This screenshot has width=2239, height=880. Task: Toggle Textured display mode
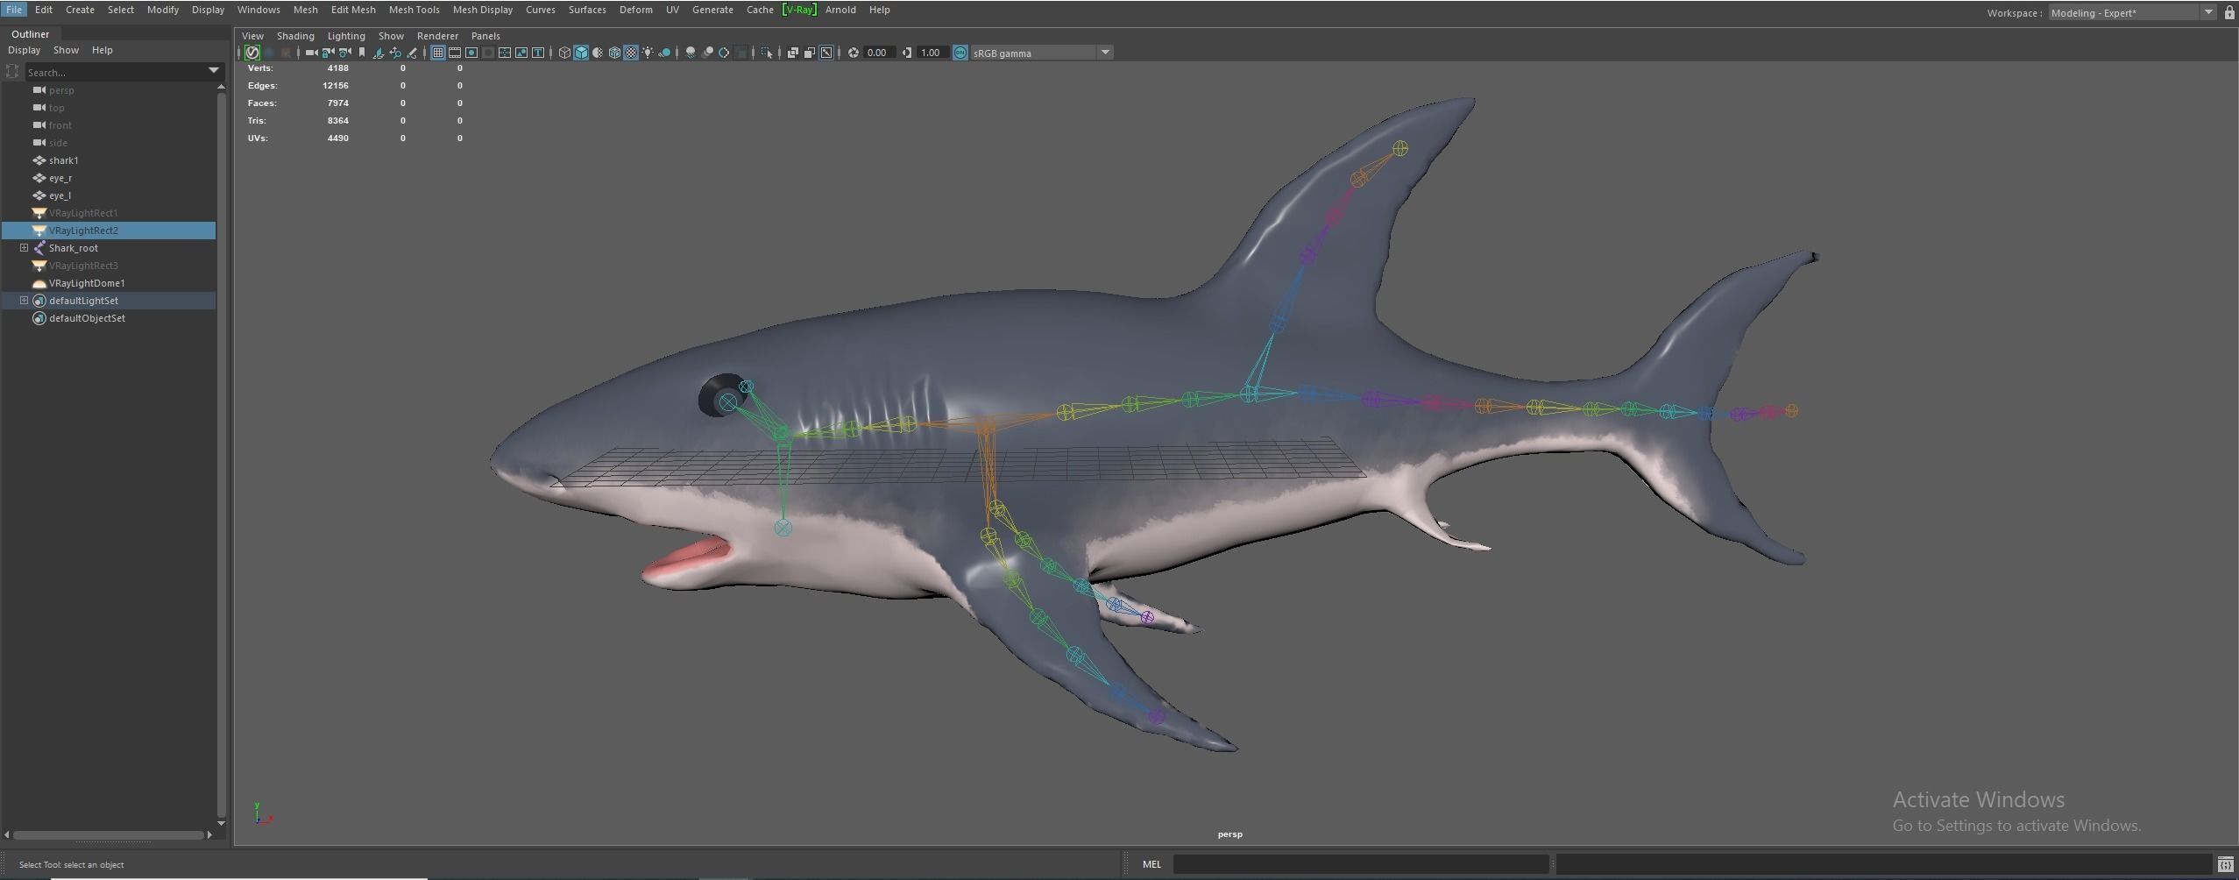(x=631, y=53)
